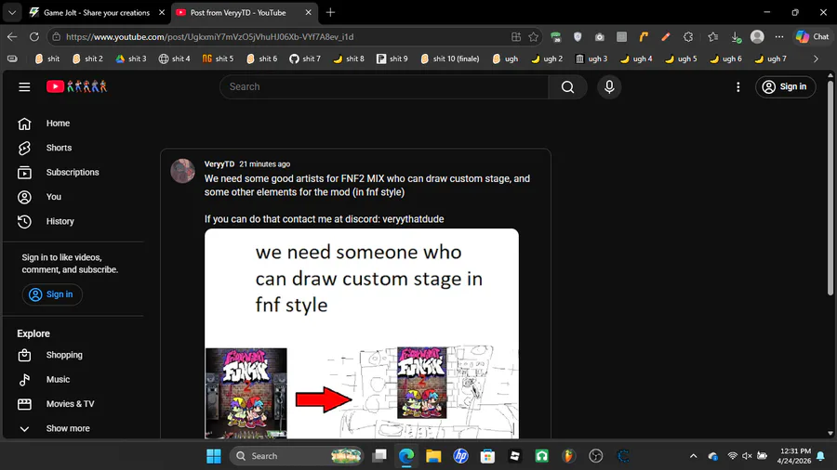This screenshot has width=837, height=470.
Task: Open VeryyTD channel avatar
Action: [x=182, y=171]
